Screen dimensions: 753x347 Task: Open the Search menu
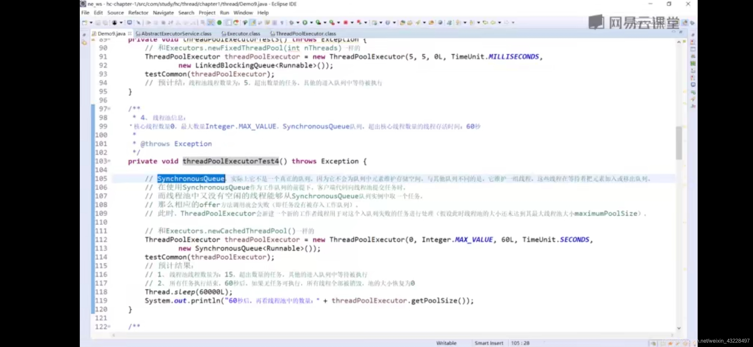pyautogui.click(x=186, y=13)
